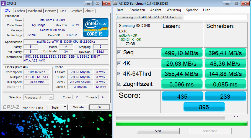251x138 pixels.
Task: Click the Validate button
Action: click(78, 107)
